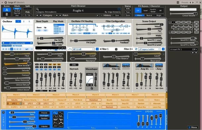Select Bright character button

(159, 15)
